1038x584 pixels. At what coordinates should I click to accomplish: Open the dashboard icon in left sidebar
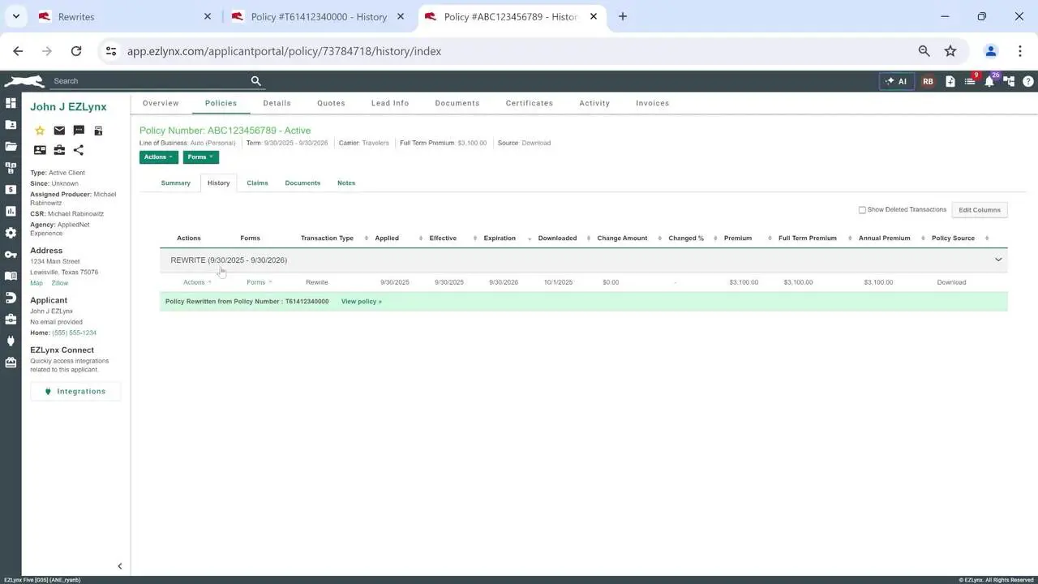[11, 103]
